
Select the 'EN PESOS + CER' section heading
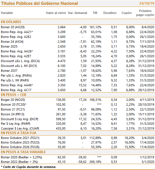13,95
